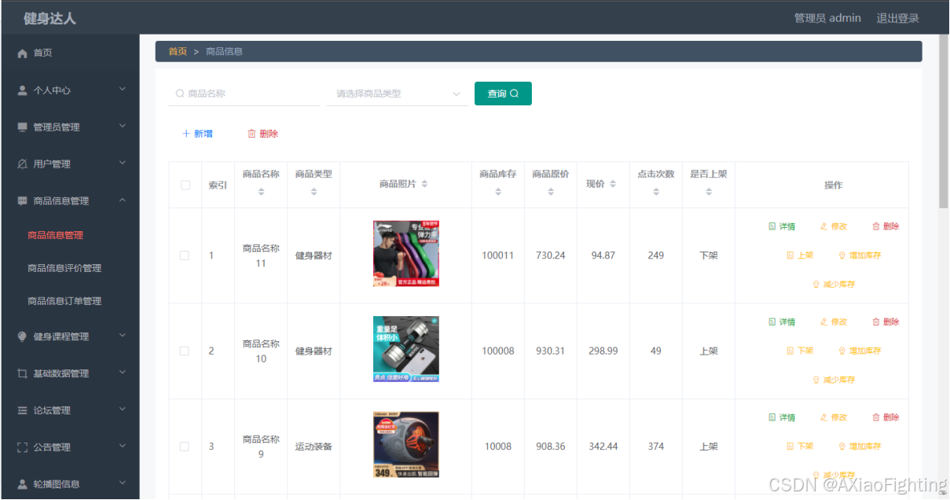Click 详情 for 商品名称9 row
Viewport: 950px width, 500px height.
(x=782, y=417)
